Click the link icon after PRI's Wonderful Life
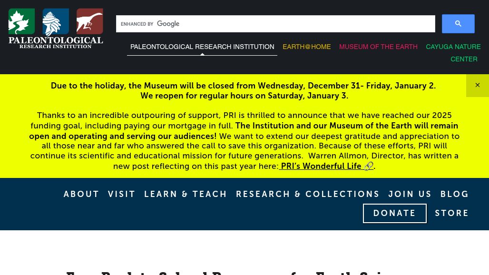 click(x=369, y=166)
